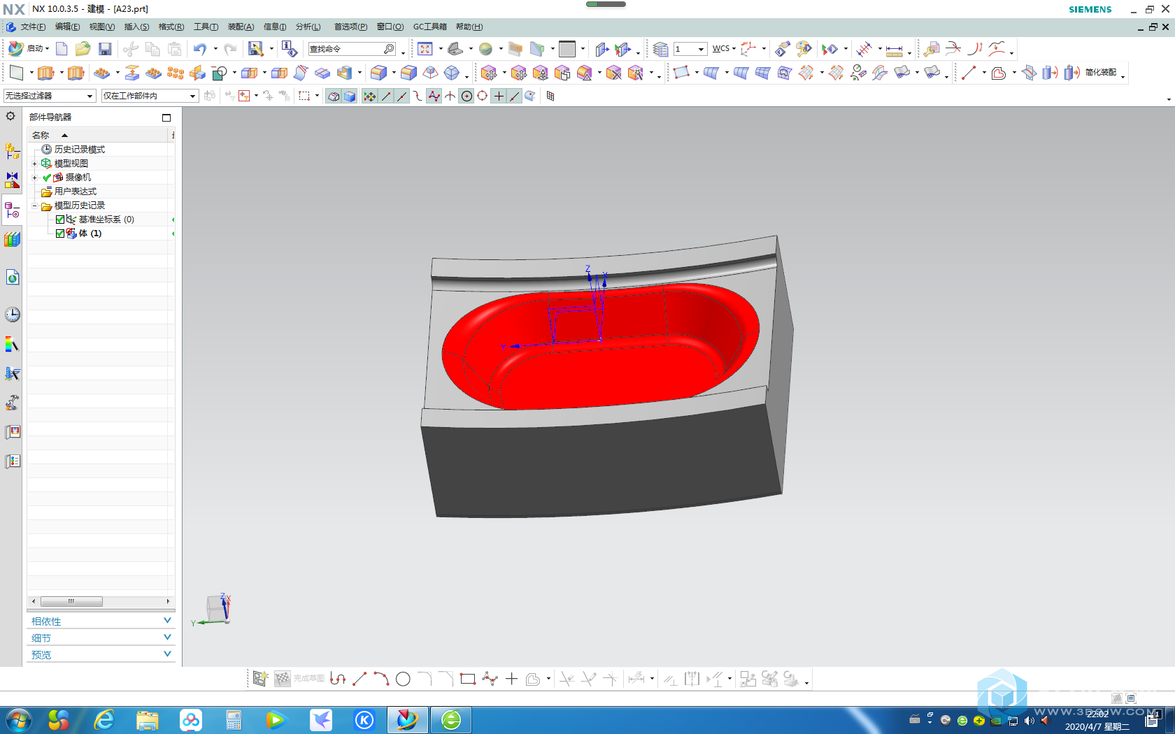
Task: Toggle the arc center snap option
Action: [x=467, y=96]
